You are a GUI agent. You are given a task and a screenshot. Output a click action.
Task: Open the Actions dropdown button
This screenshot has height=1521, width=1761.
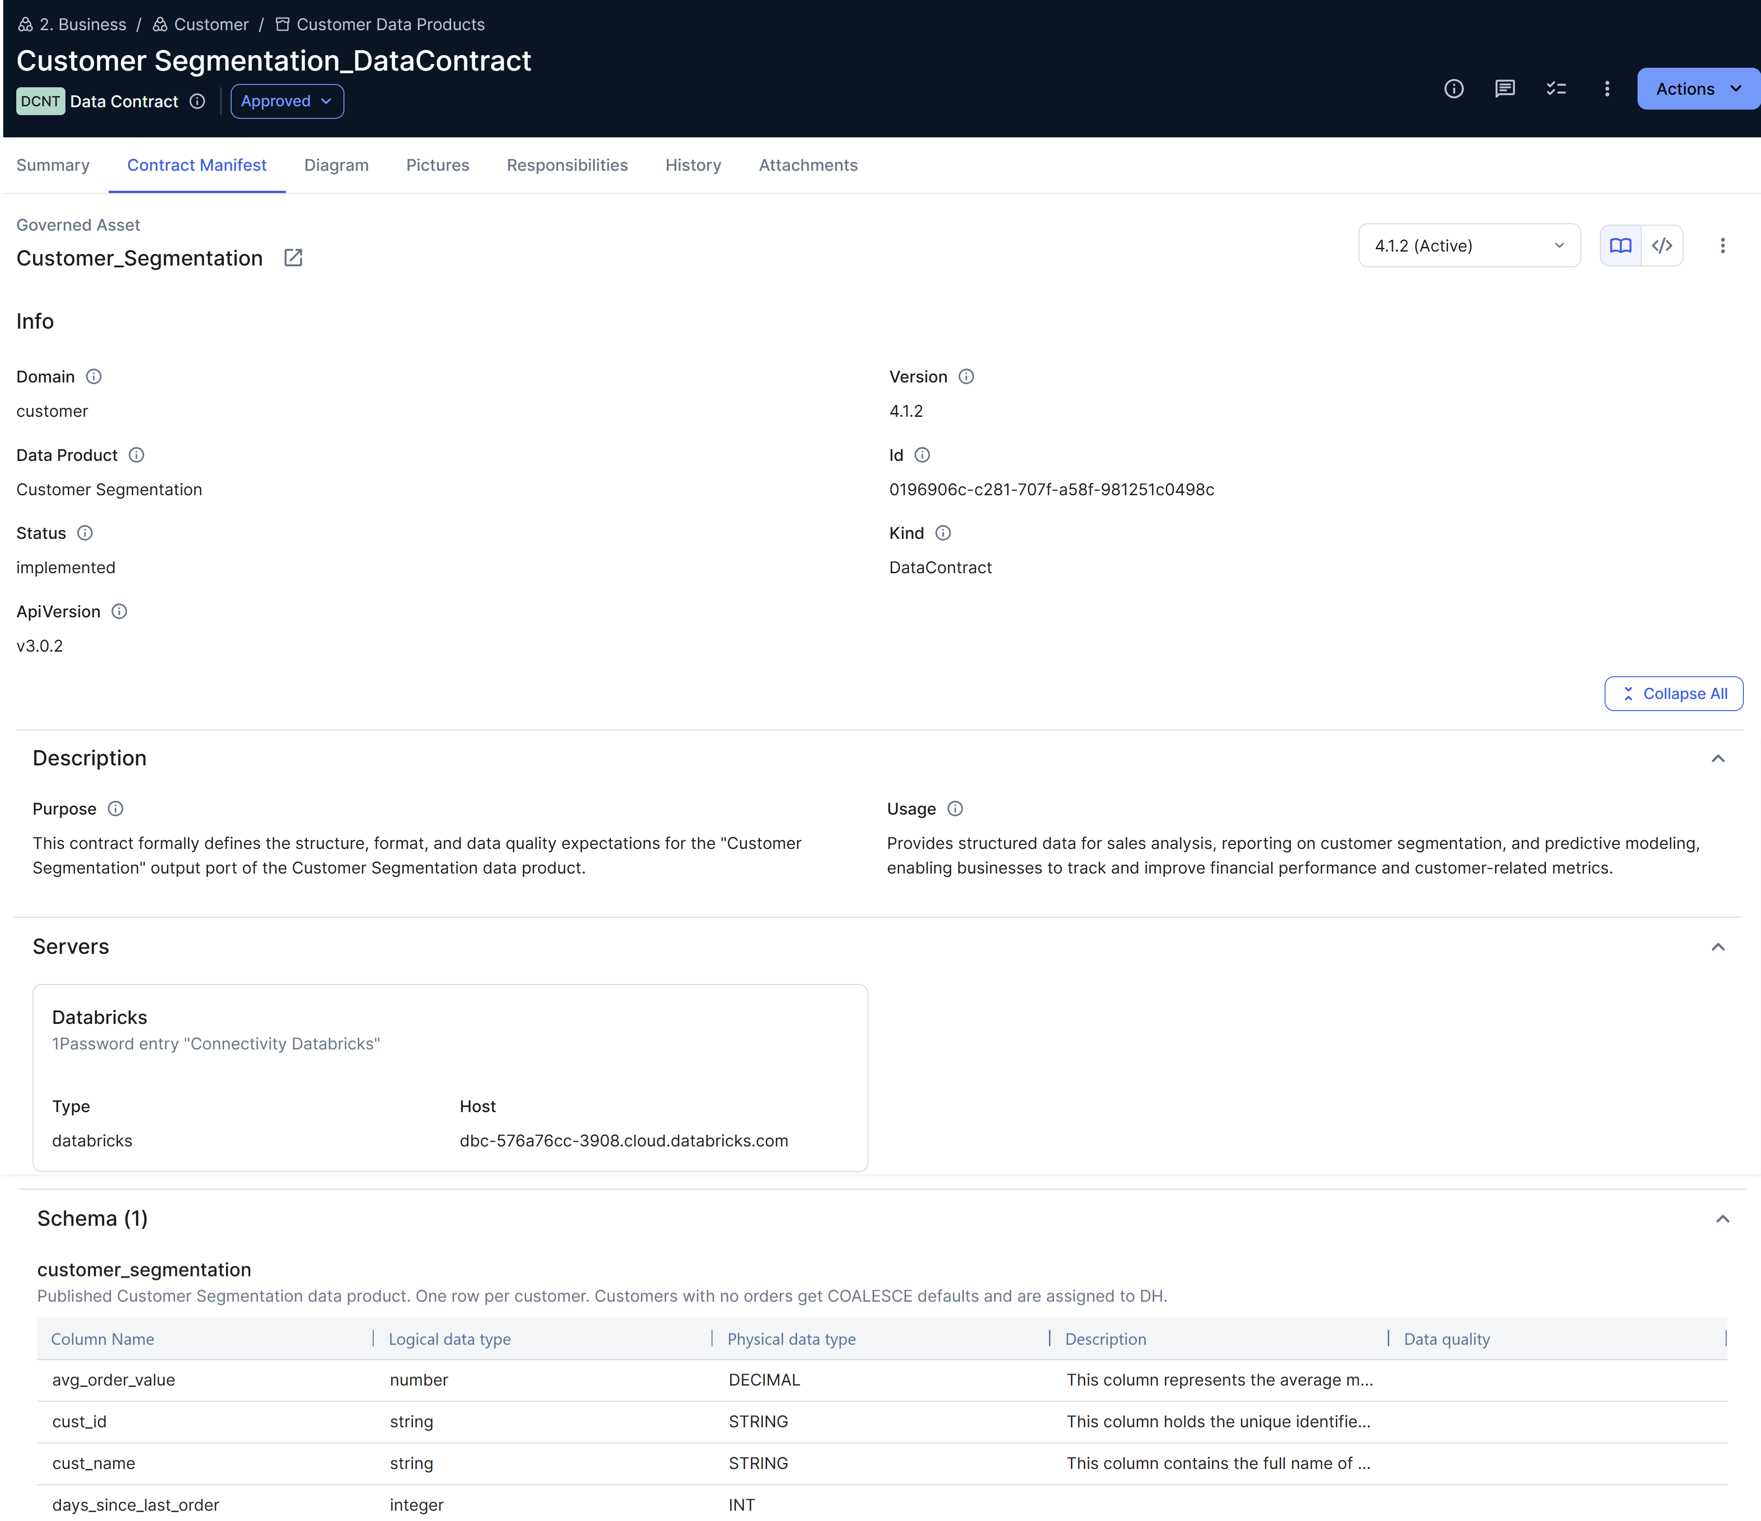(1698, 88)
